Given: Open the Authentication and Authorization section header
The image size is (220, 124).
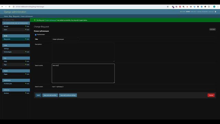Looking at the screenshot, I should click(16, 23).
